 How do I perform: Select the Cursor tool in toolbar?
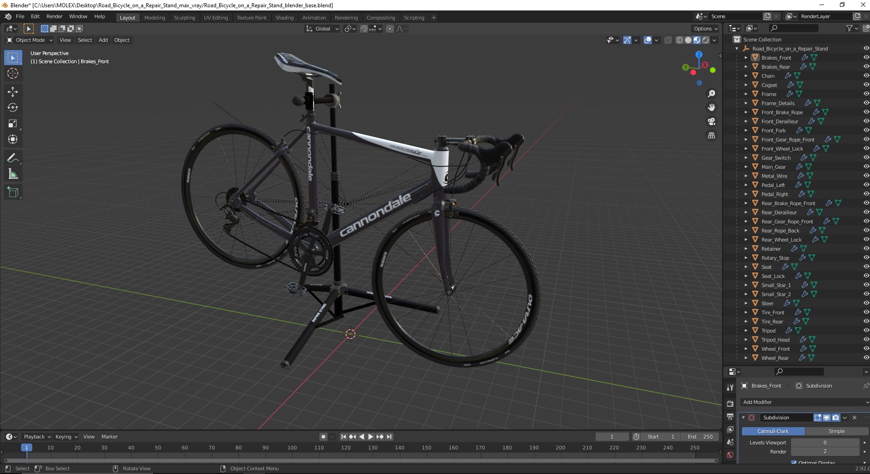(13, 74)
